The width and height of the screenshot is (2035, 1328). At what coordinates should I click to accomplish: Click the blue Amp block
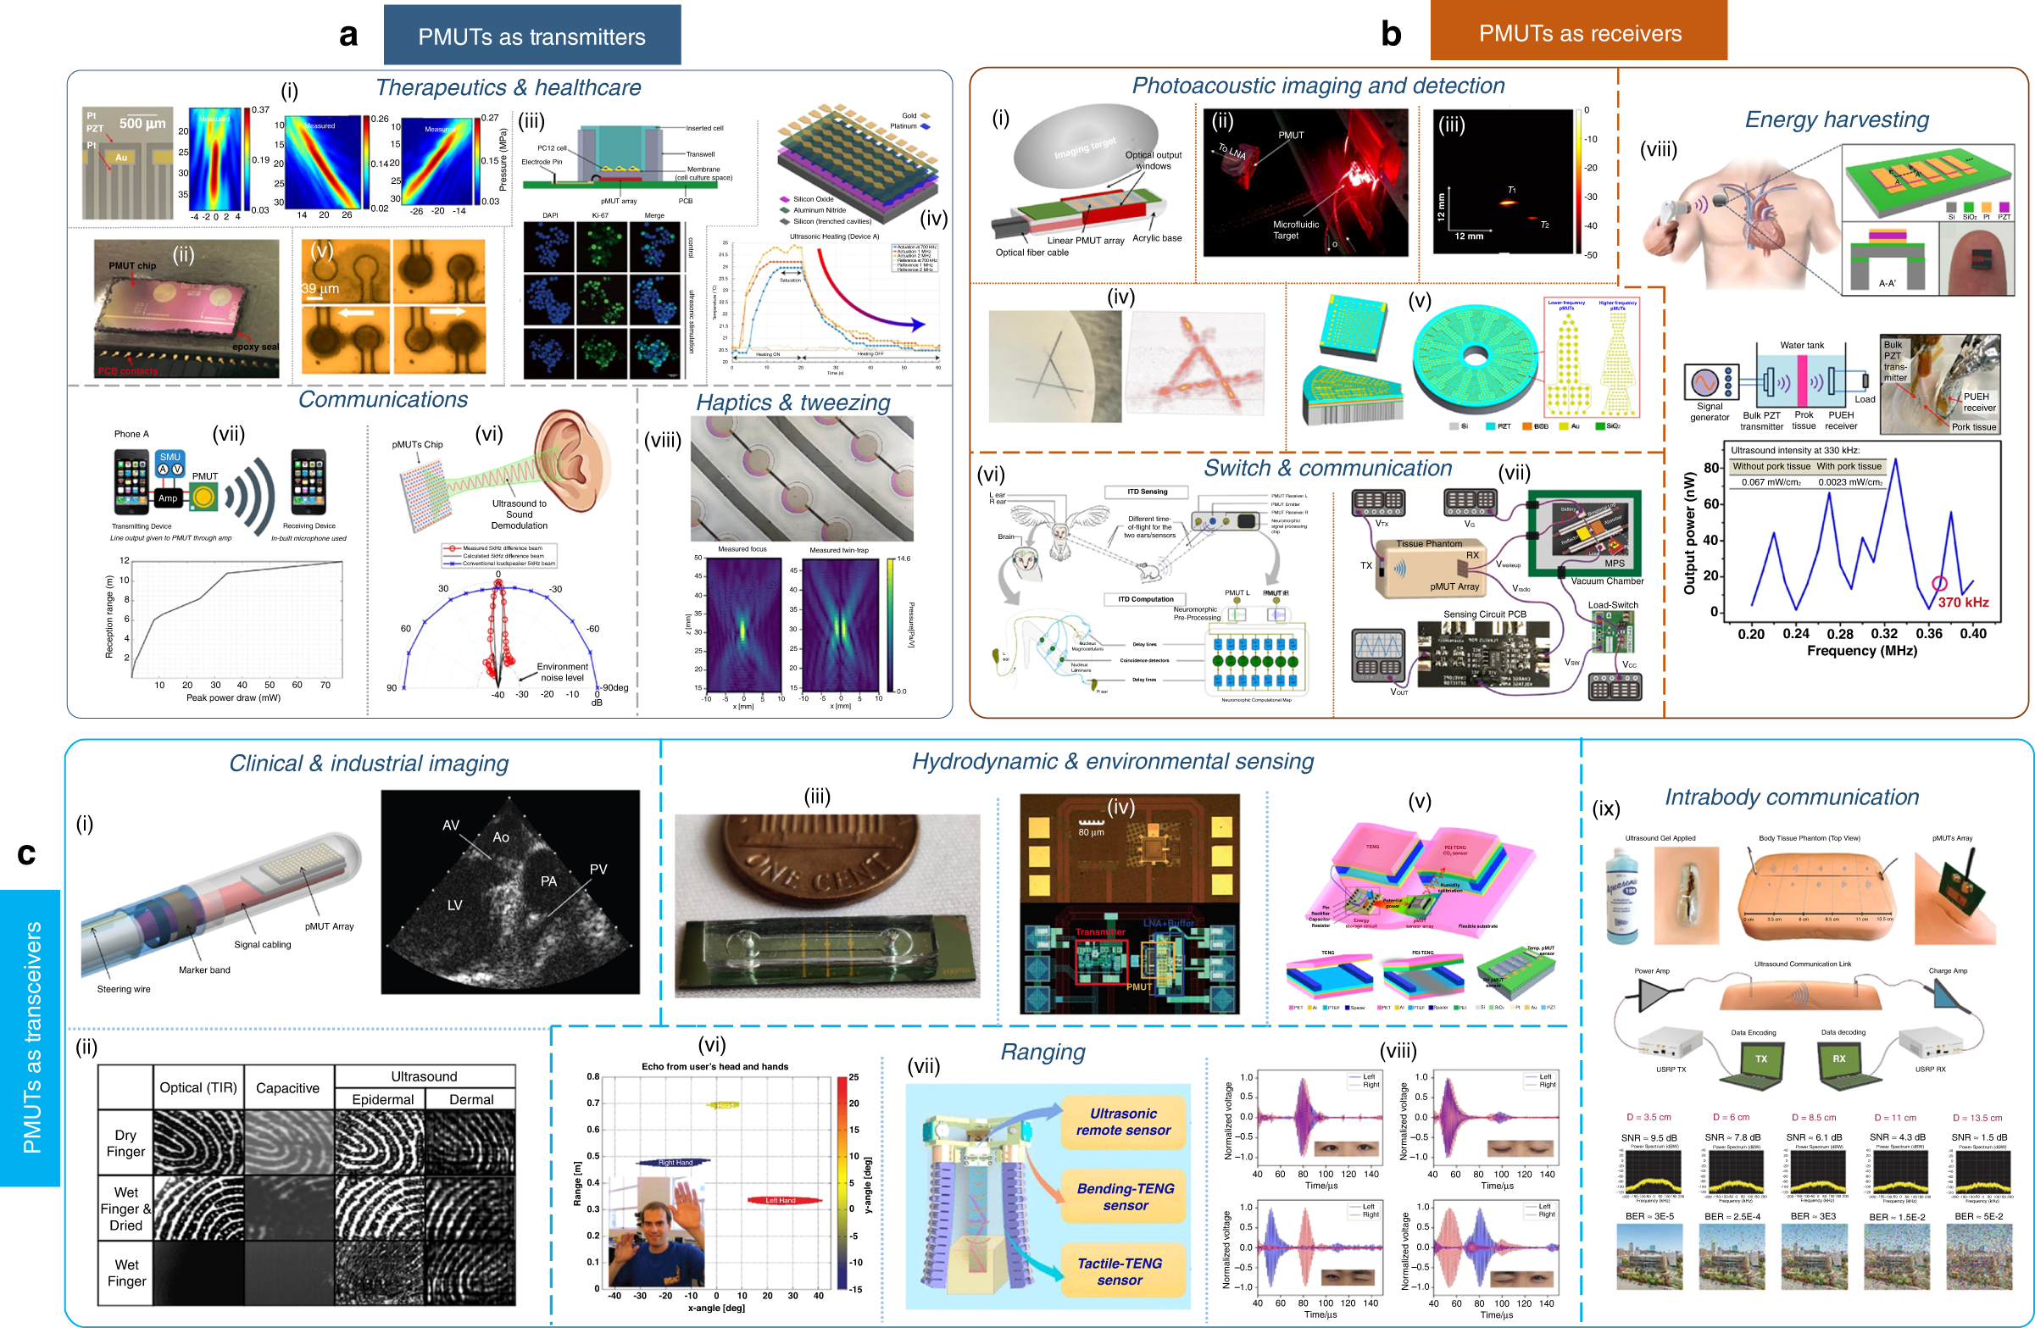pyautogui.click(x=168, y=497)
